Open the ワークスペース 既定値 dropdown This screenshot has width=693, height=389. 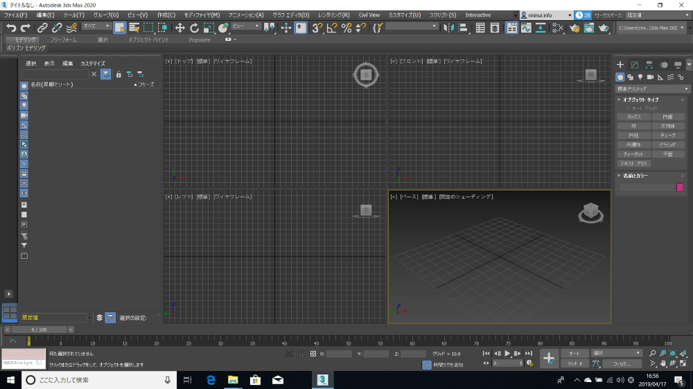tap(658, 15)
